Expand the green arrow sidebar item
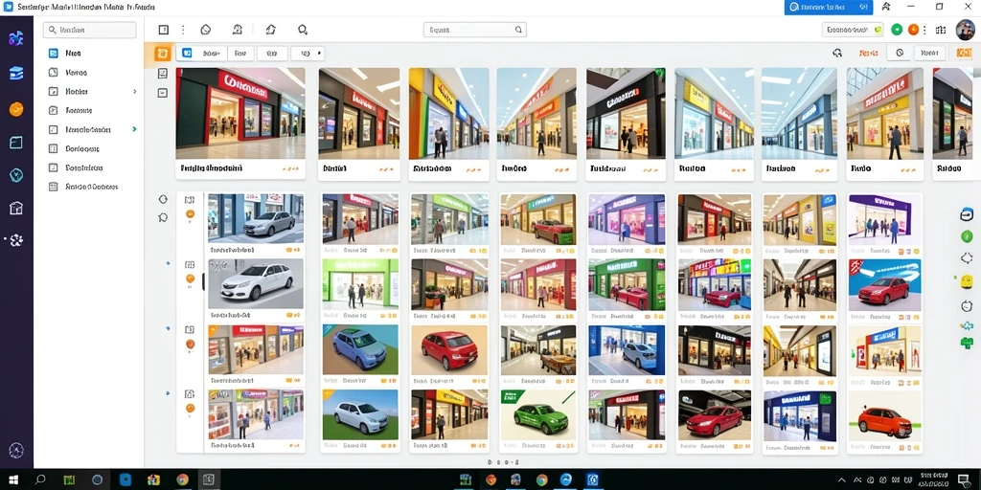 tap(134, 129)
